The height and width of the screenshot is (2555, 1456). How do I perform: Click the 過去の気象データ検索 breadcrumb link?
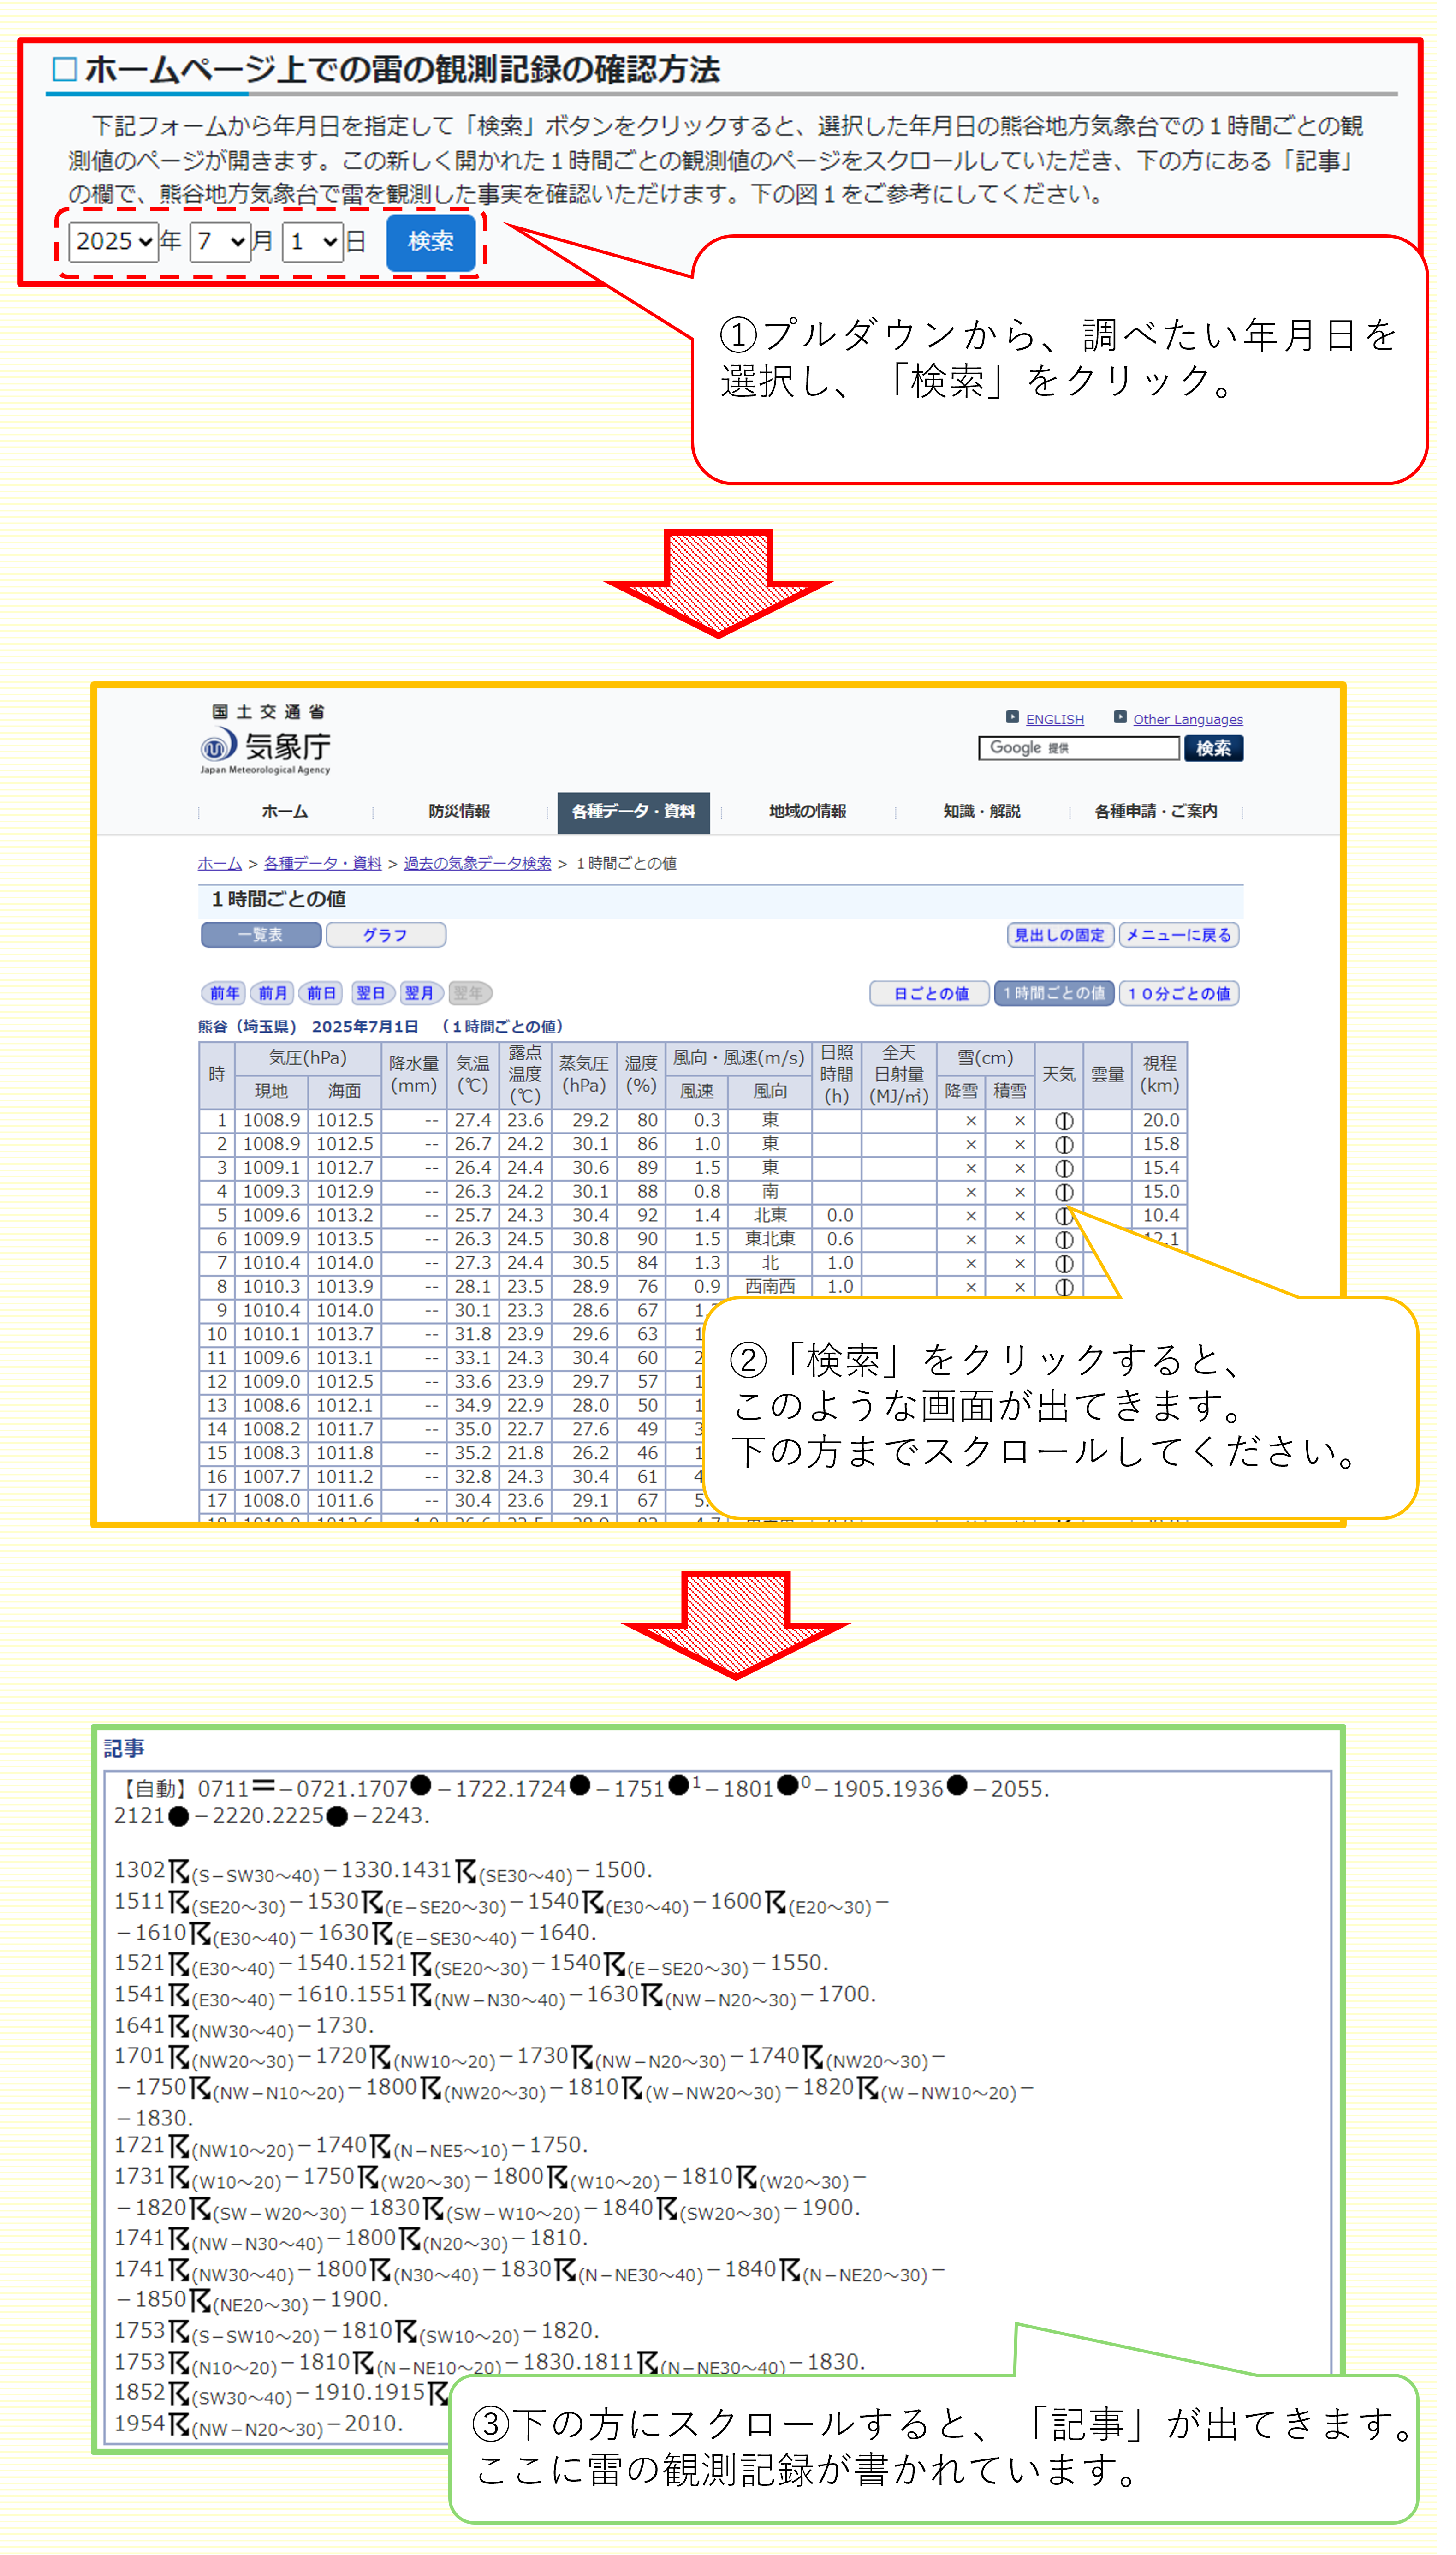pyautogui.click(x=477, y=863)
